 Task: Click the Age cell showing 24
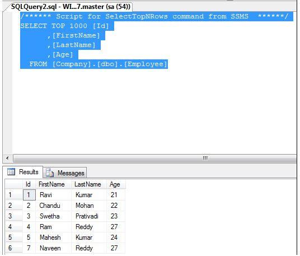tap(116, 238)
